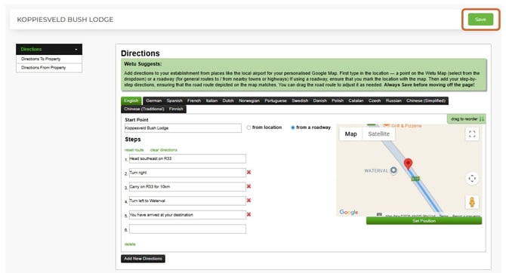Click the 'drag to reorder' handle

coord(466,119)
